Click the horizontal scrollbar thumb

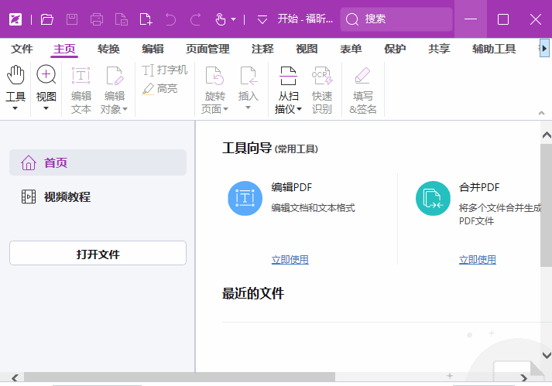180,377
